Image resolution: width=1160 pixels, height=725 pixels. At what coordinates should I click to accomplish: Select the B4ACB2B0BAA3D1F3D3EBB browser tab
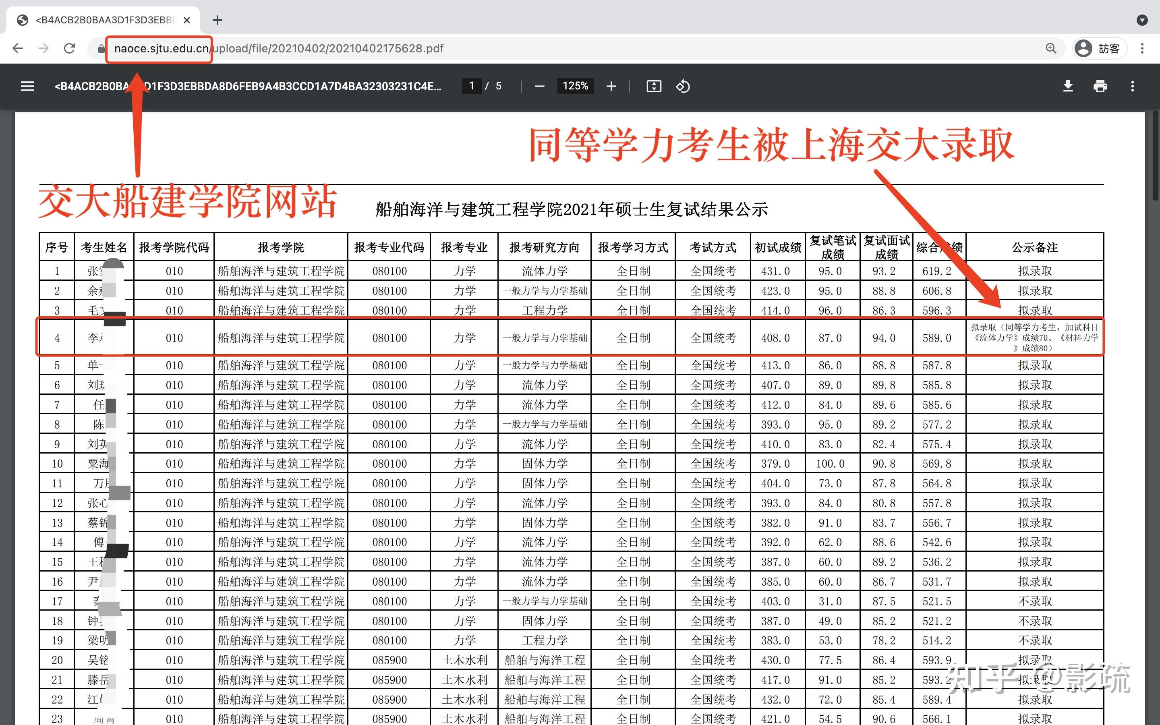[103, 20]
